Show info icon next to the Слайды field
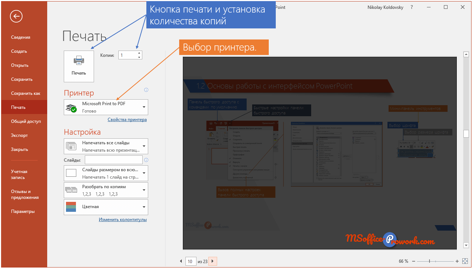 pos(146,160)
